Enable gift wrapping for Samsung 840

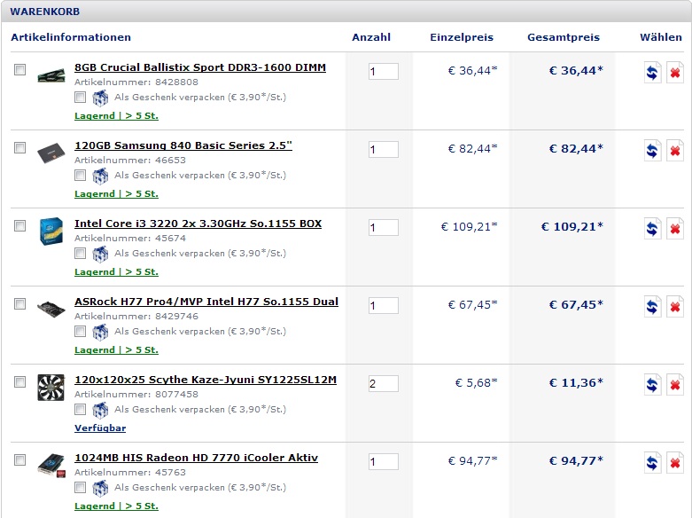pyautogui.click(x=80, y=176)
